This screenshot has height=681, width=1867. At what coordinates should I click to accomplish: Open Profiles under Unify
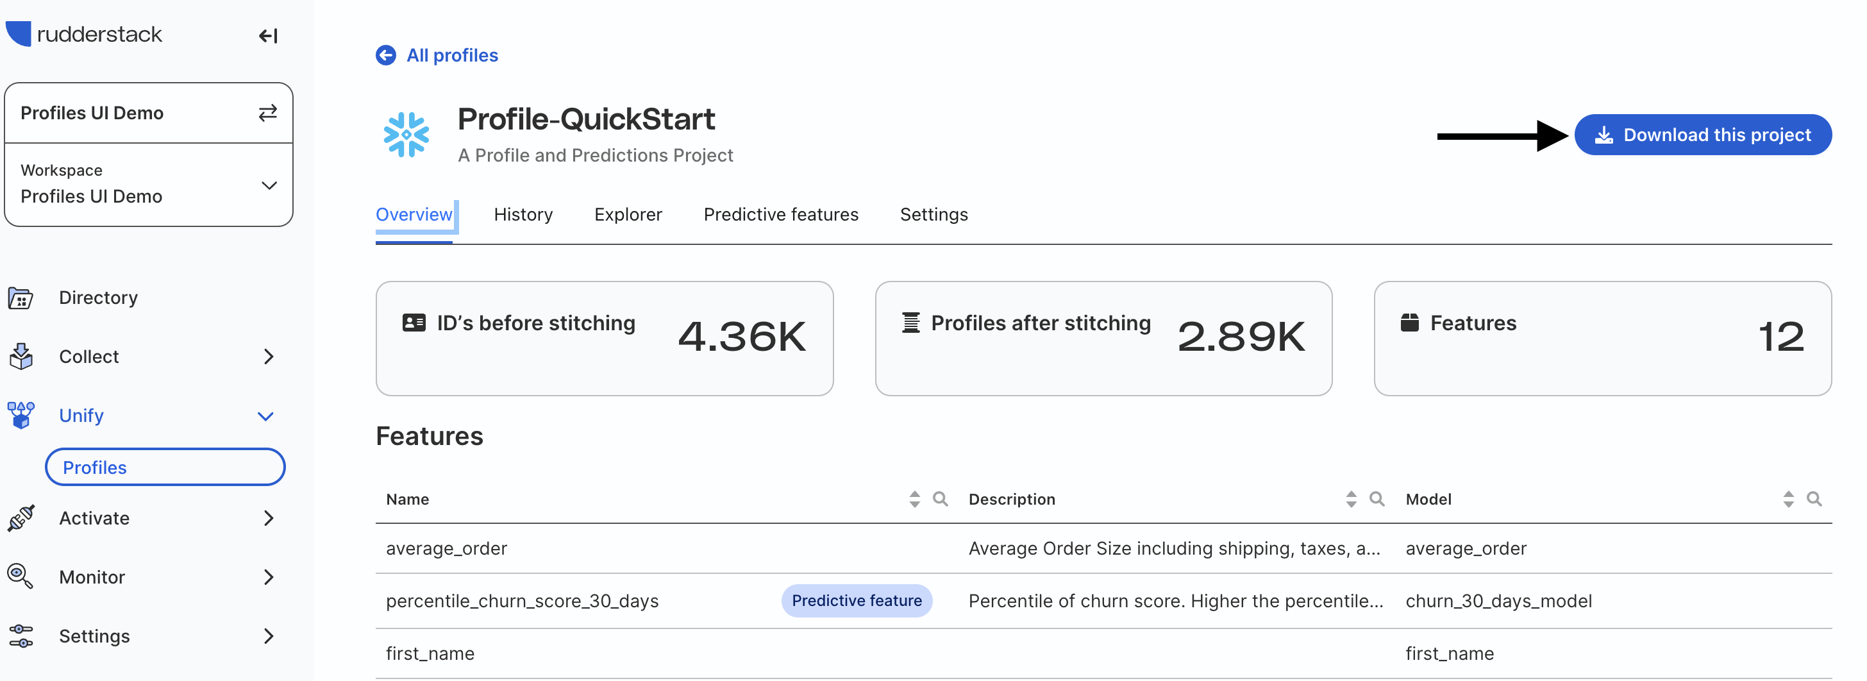click(x=165, y=467)
